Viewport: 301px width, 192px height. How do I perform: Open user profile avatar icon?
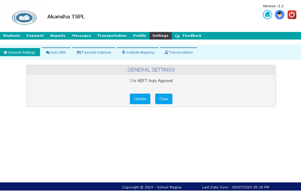coord(280,15)
